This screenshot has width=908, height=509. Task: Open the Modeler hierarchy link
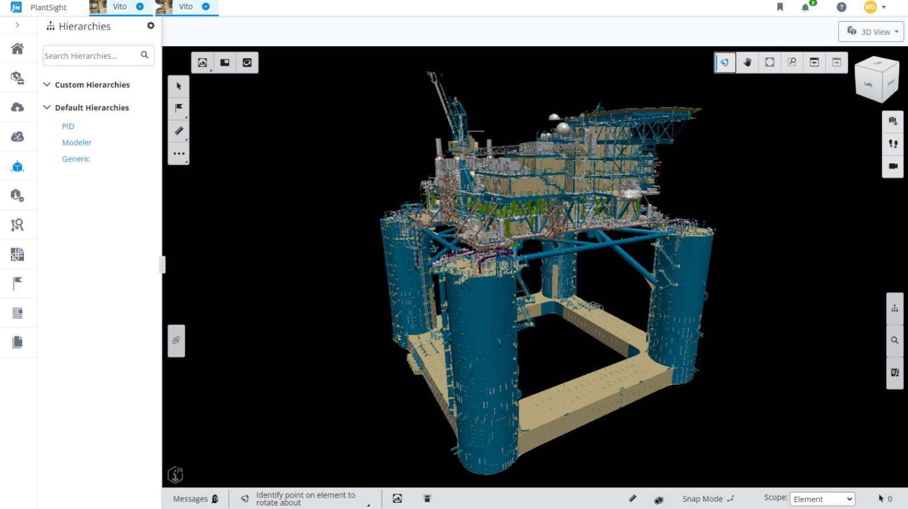pyautogui.click(x=77, y=143)
